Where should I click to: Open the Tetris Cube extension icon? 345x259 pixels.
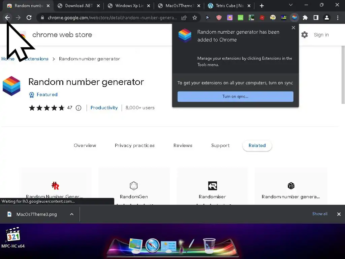[x=284, y=18]
